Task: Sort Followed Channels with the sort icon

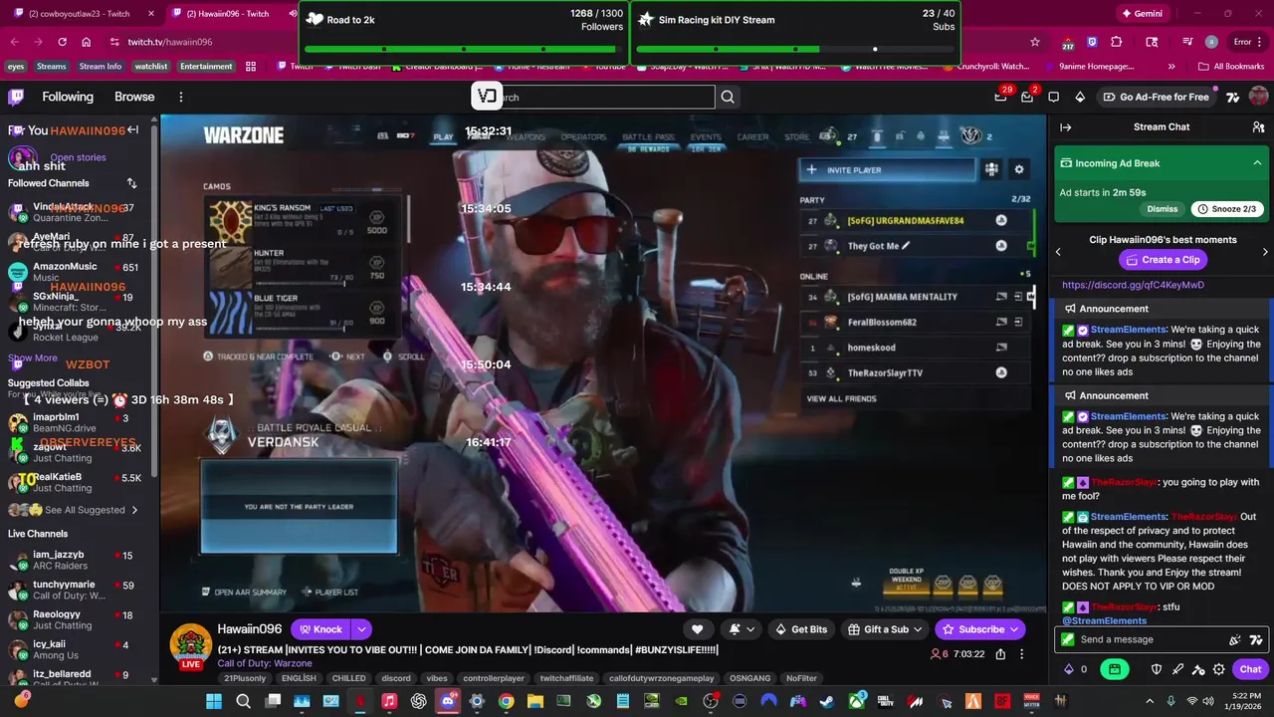Action: [x=131, y=183]
